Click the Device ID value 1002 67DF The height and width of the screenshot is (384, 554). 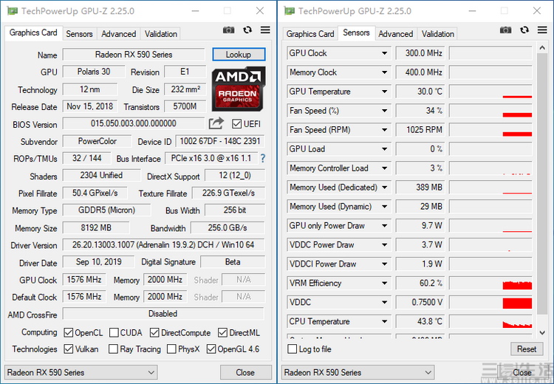220,141
